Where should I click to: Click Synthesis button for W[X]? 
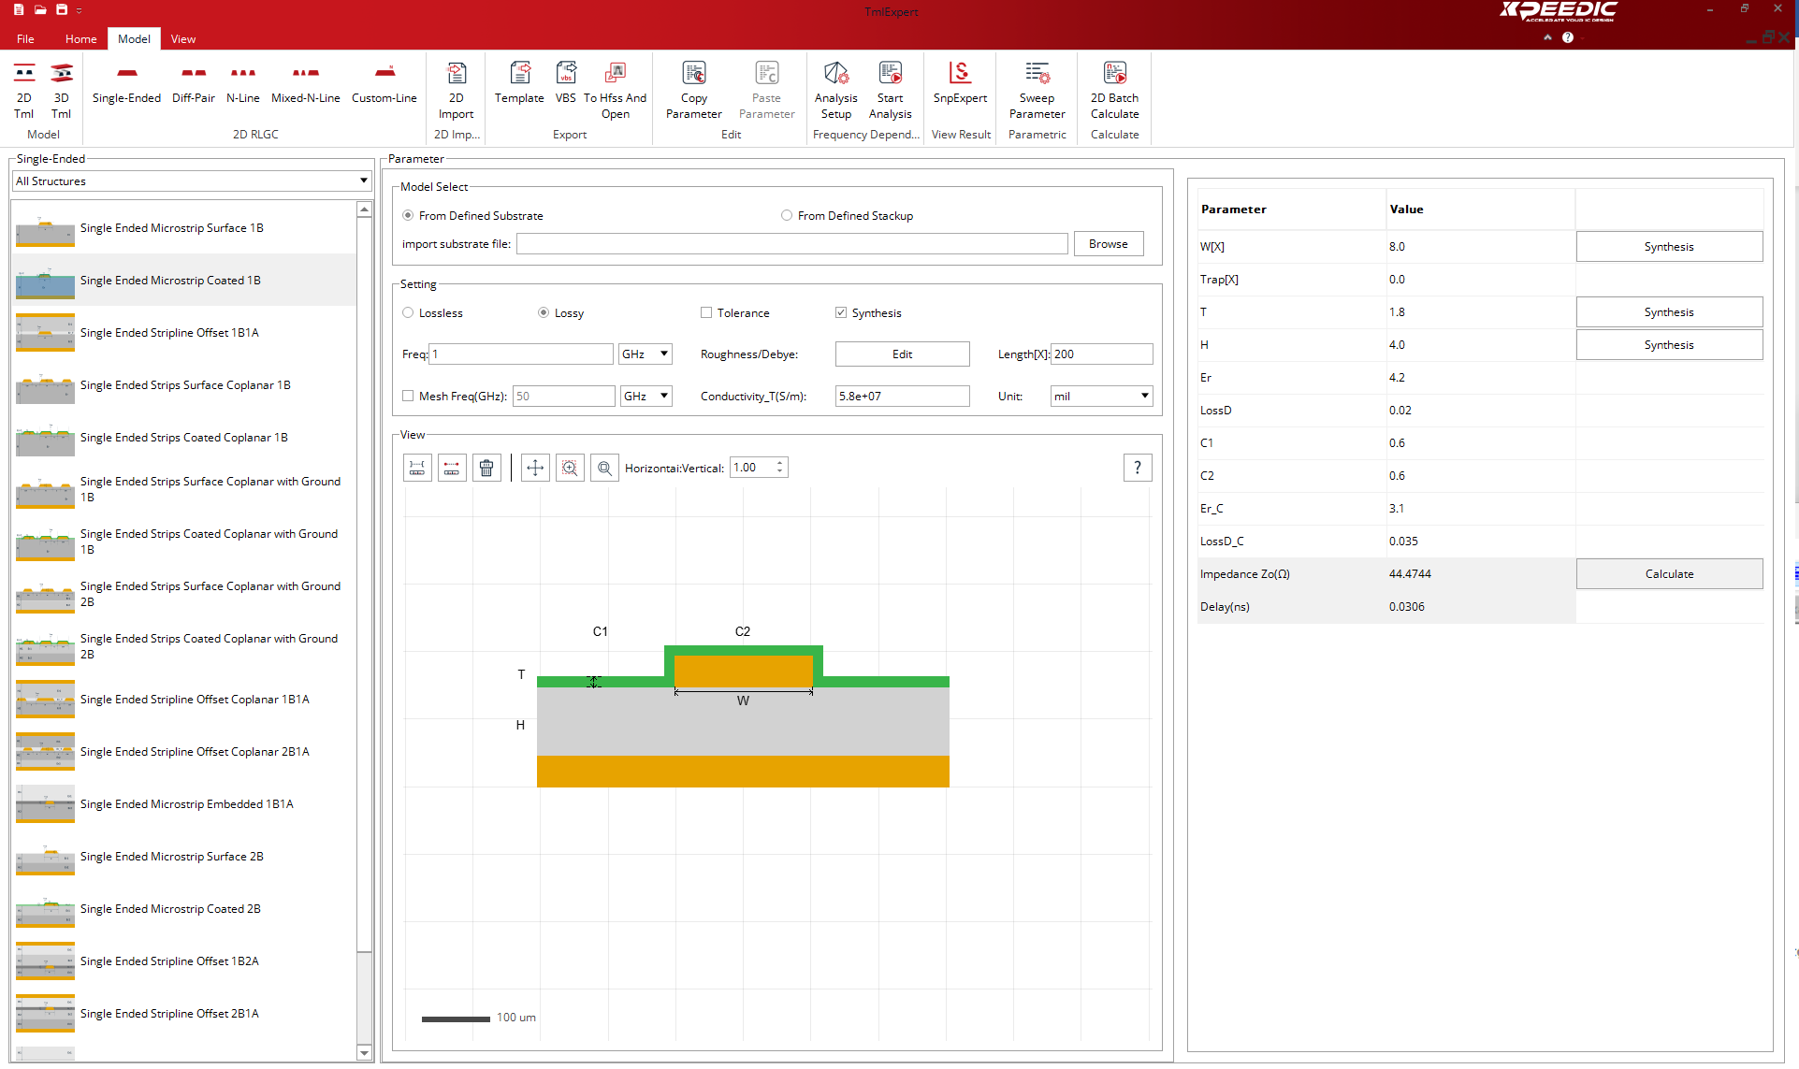coord(1670,247)
